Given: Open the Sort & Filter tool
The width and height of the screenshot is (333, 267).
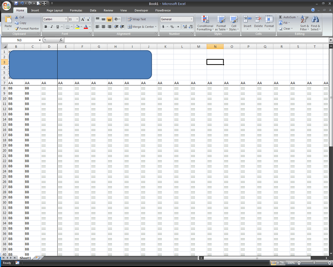Looking at the screenshot, I should 304,20.
